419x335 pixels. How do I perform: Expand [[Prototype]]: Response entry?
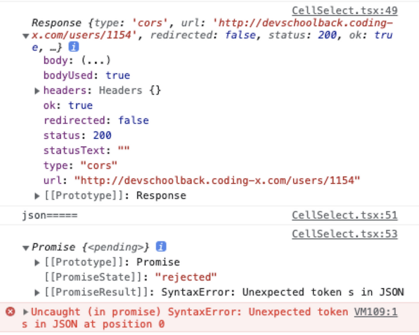(36, 195)
